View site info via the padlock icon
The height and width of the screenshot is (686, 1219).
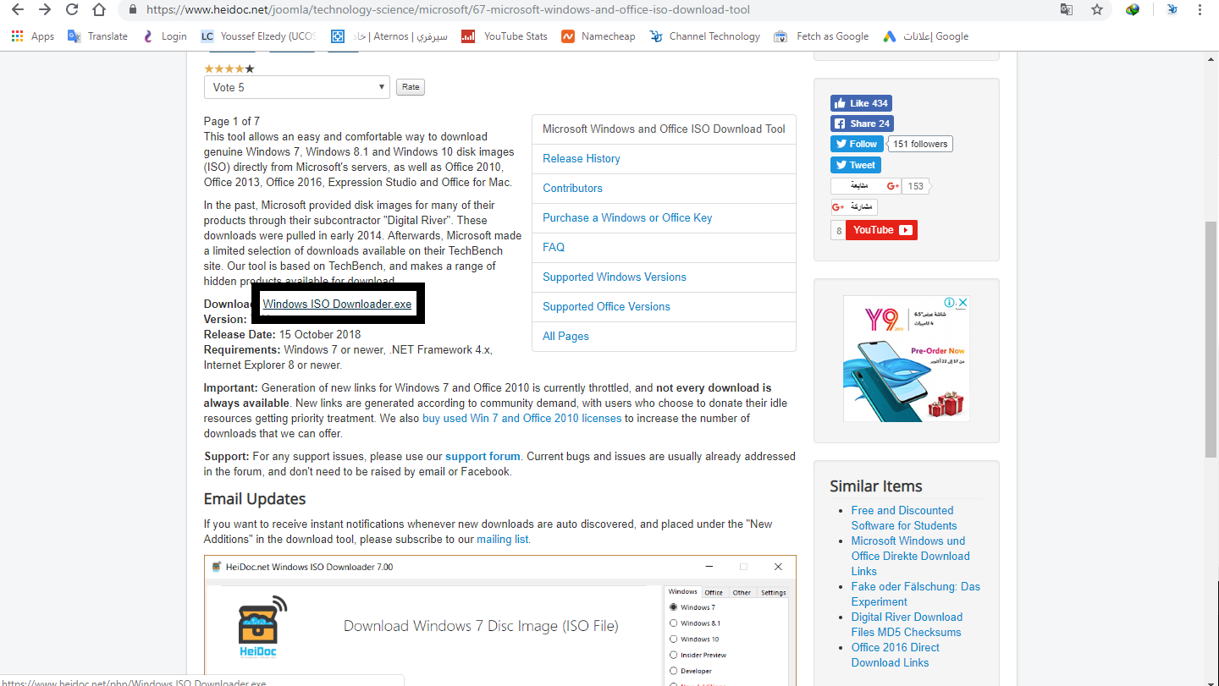pos(133,10)
